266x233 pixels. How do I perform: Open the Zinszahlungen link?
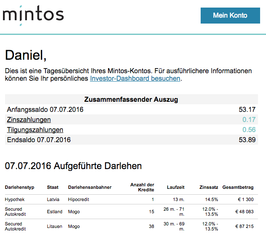pyautogui.click(x=29, y=119)
